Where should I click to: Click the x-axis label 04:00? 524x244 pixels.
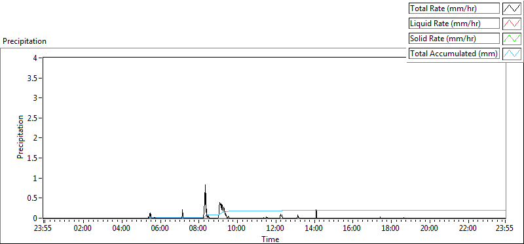point(121,228)
